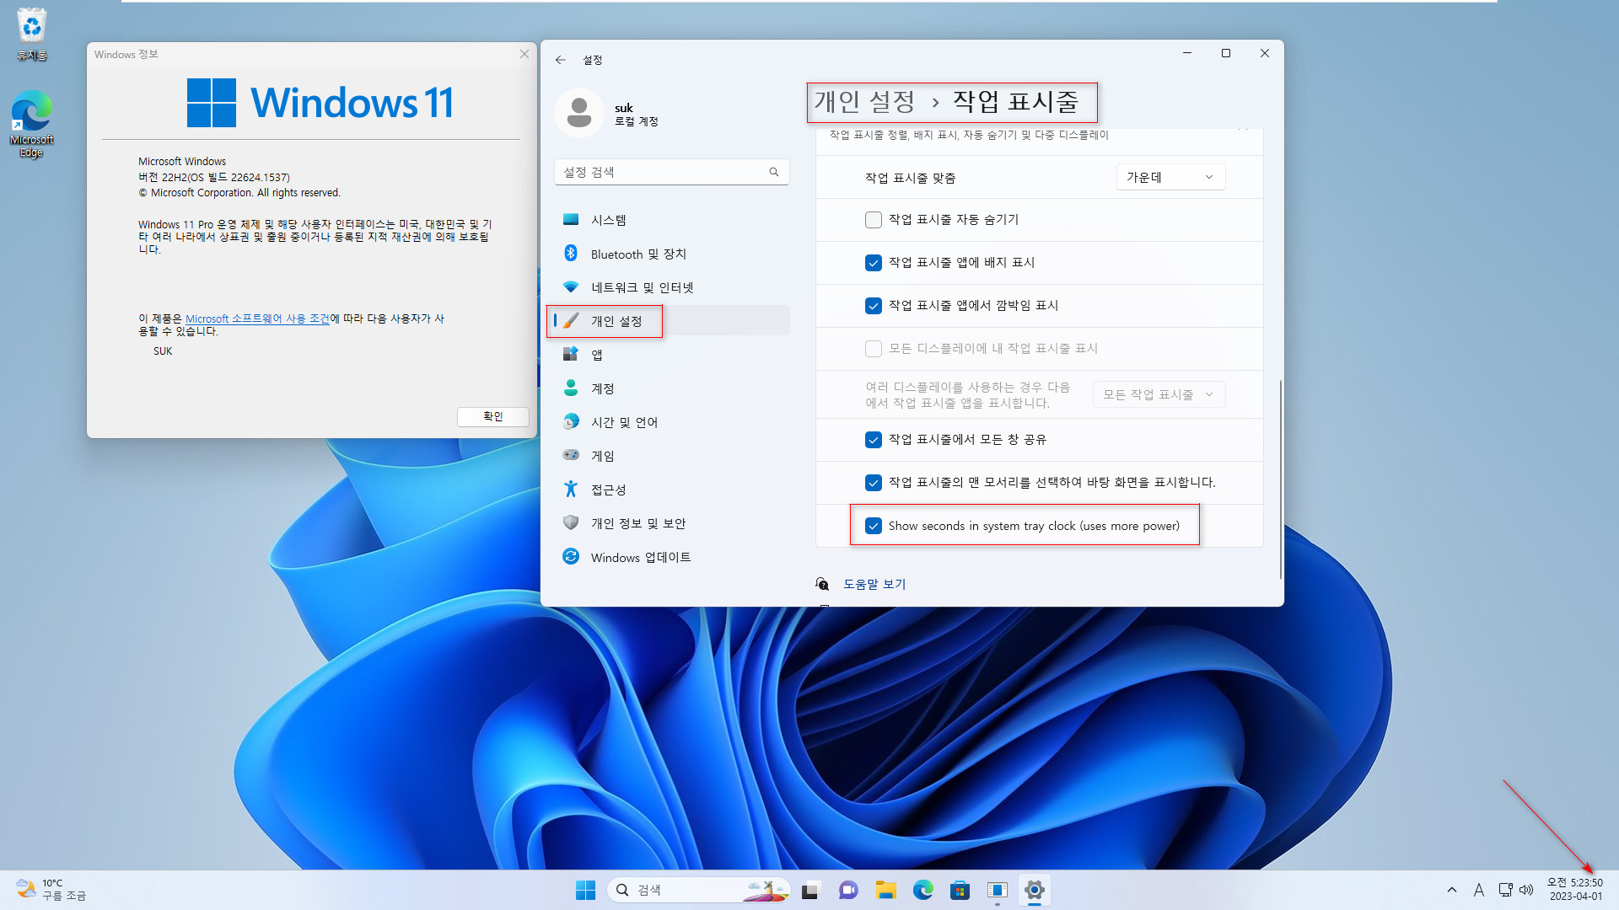Select 계정 in the Settings sidebar
Viewport: 1619px width, 910px height.
672,388
